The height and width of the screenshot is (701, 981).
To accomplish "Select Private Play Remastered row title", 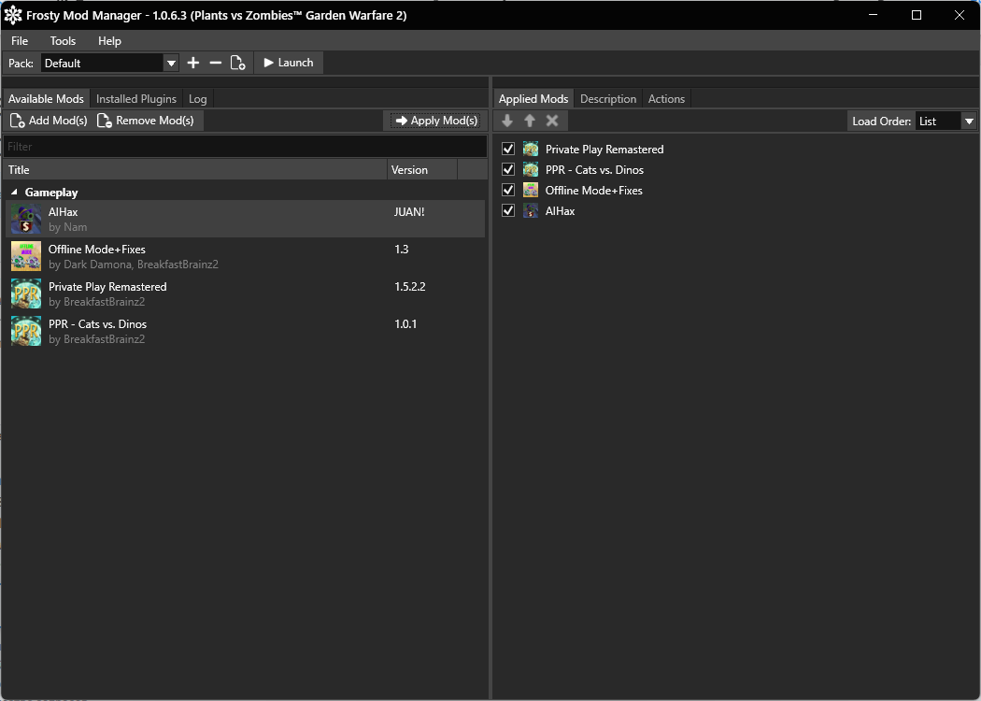I will [x=107, y=287].
